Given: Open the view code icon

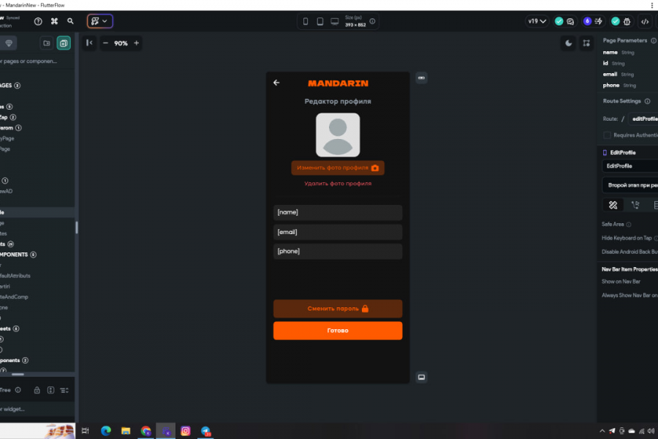Looking at the screenshot, I should point(645,21).
